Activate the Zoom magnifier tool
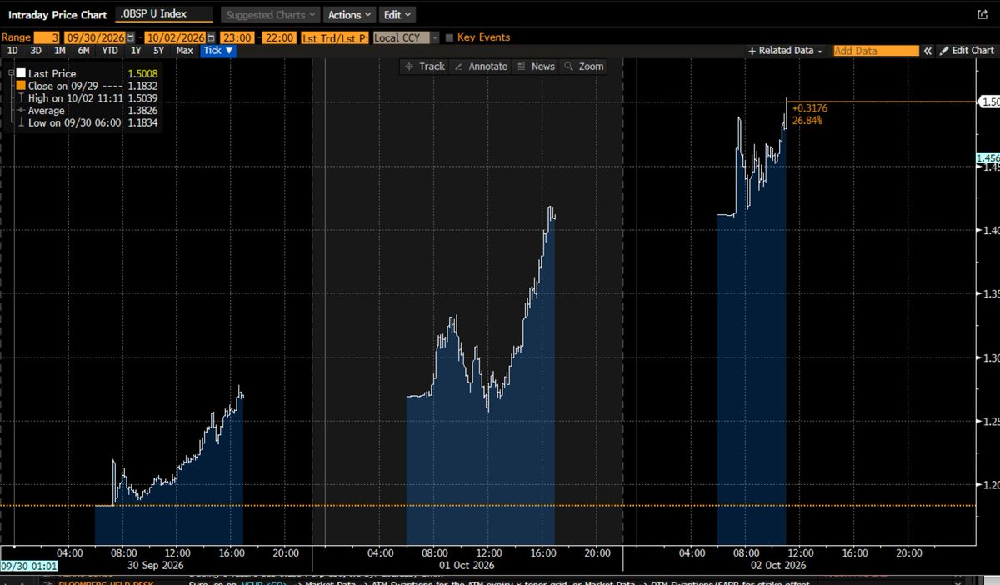The height and width of the screenshot is (585, 1000). coord(583,67)
